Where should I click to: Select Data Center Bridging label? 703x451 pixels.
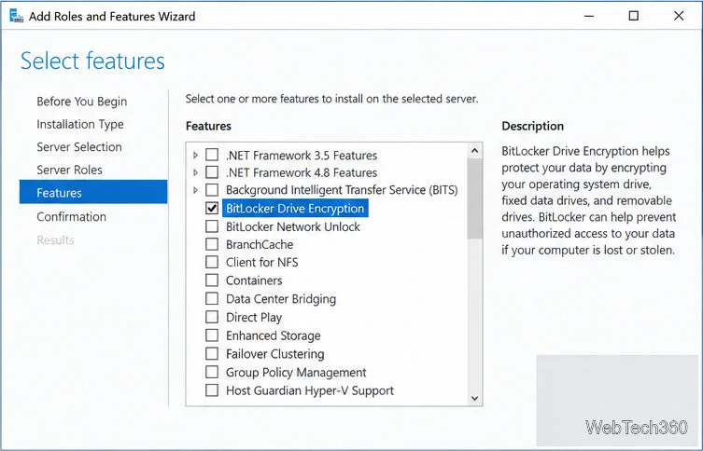pyautogui.click(x=281, y=299)
